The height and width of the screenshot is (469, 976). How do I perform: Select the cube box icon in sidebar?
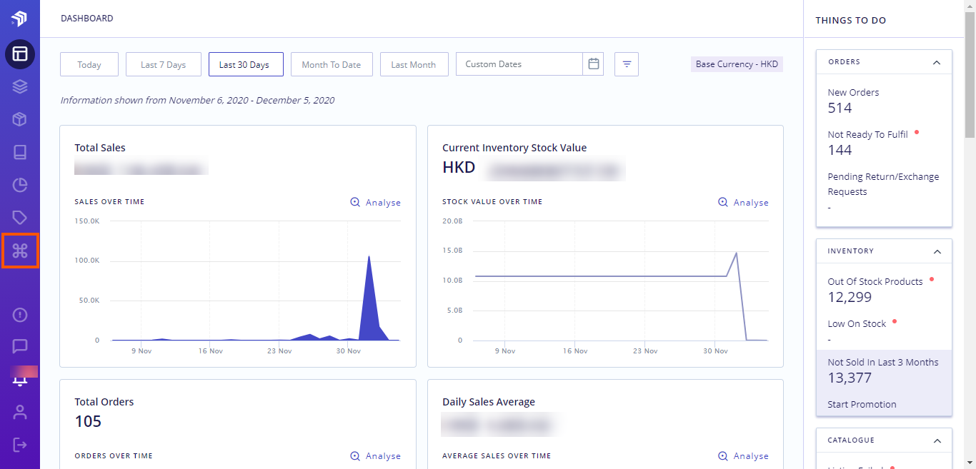20,119
